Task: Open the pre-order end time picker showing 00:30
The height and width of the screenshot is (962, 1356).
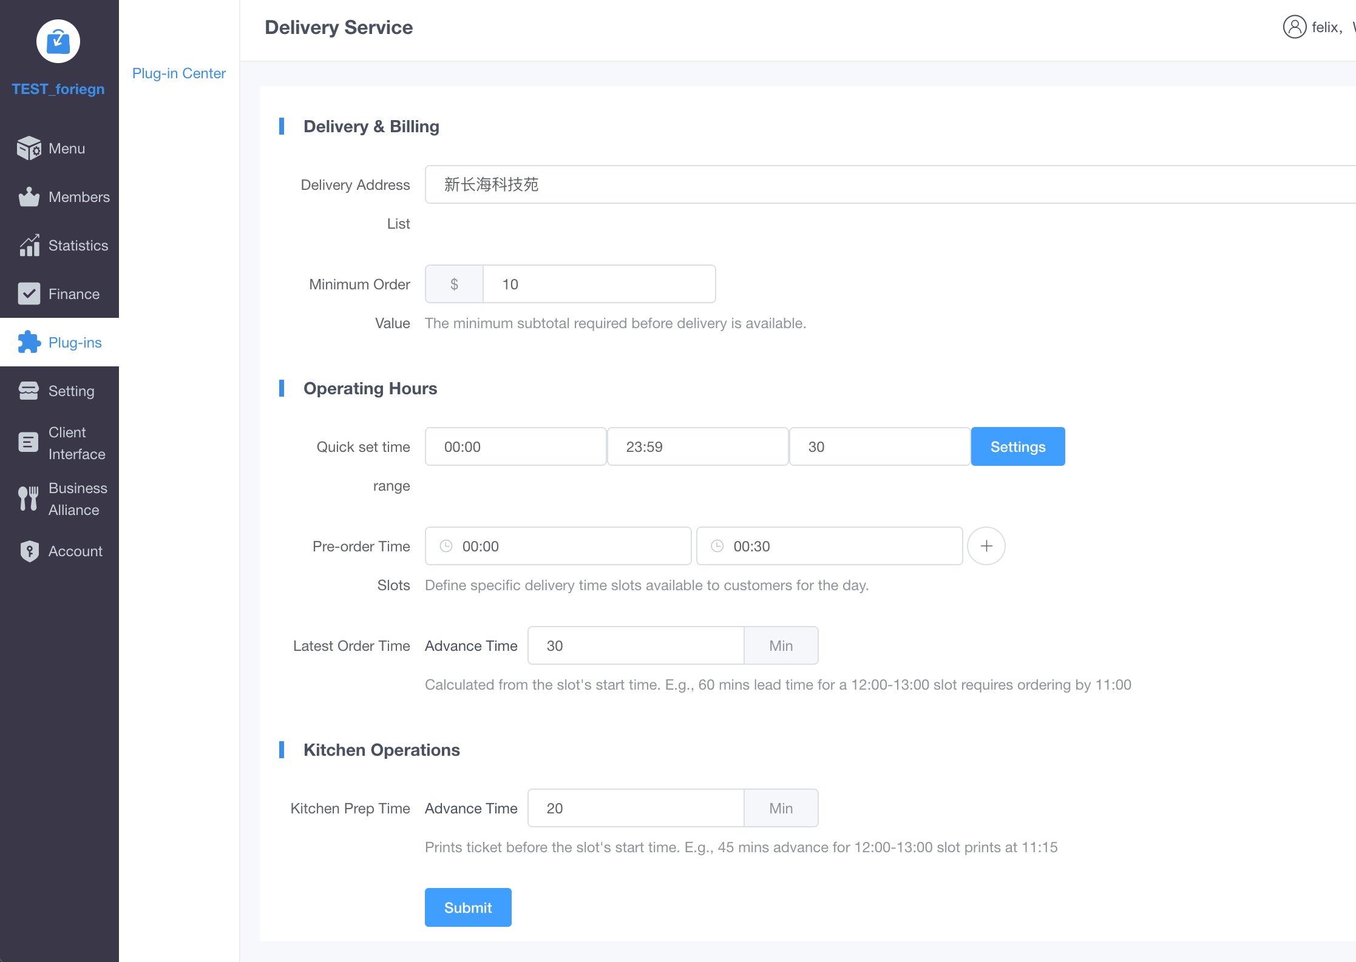Action: 829,547
